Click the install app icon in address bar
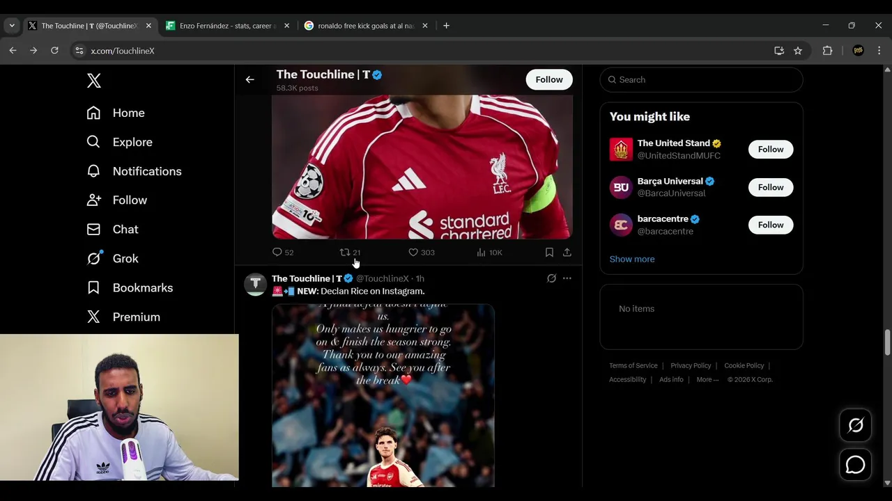The height and width of the screenshot is (501, 892). tap(779, 51)
